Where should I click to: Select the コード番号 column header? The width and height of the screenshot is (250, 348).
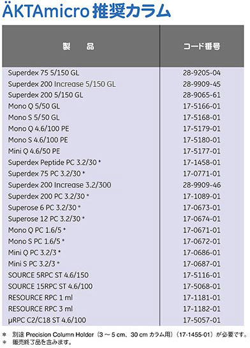coord(202,47)
